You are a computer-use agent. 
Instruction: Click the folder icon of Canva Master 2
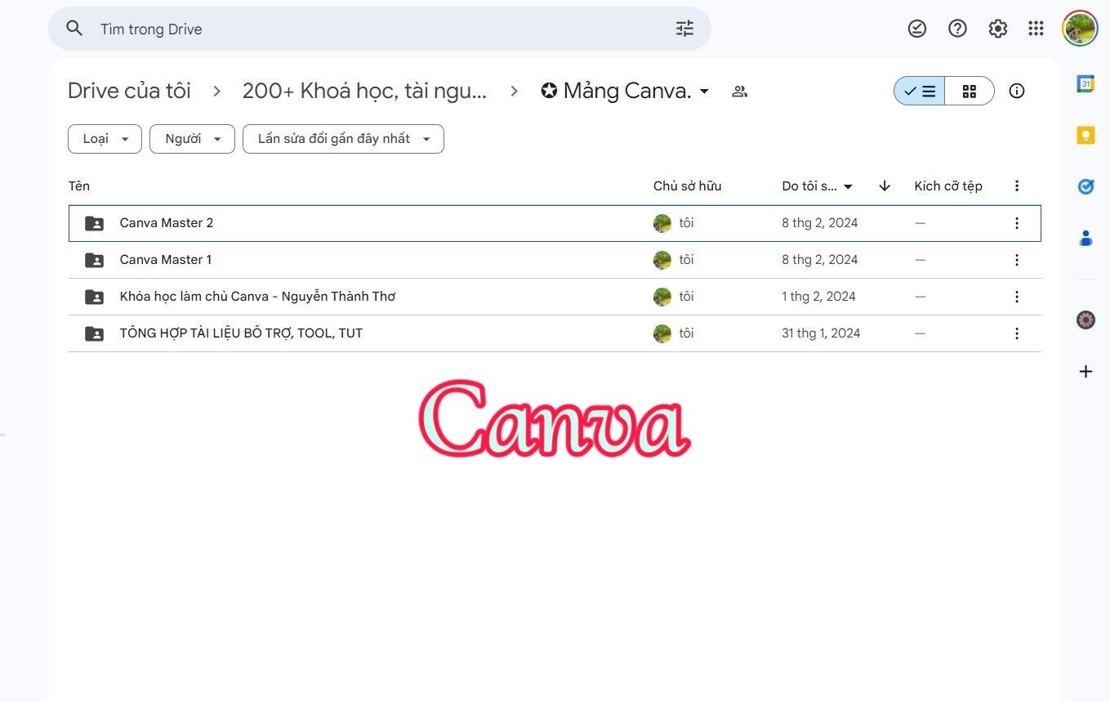coord(95,223)
